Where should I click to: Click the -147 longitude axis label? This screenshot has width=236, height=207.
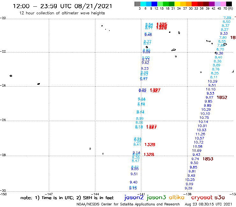[x=49, y=194]
